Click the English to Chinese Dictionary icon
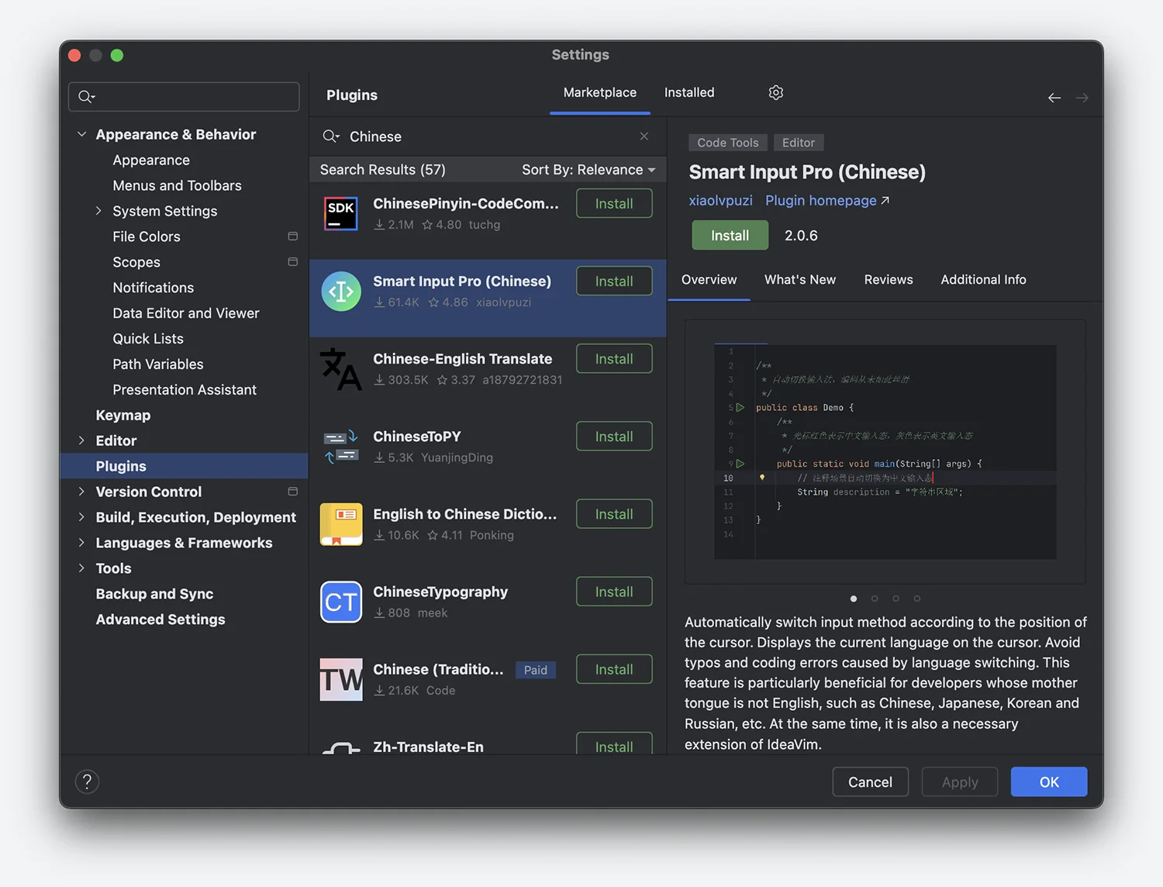The image size is (1163, 887). point(341,524)
